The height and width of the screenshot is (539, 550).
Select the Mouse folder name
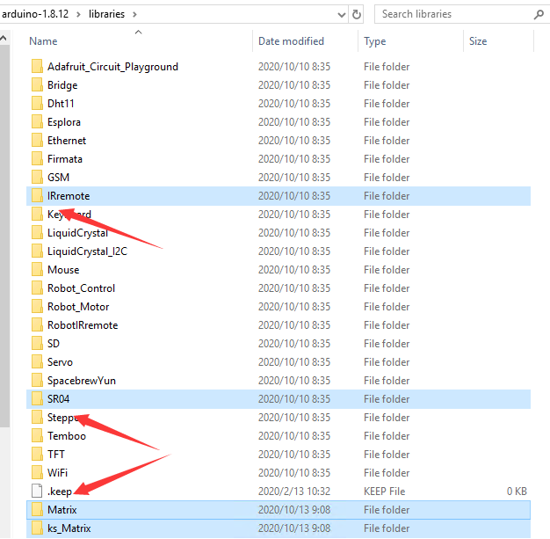click(63, 270)
